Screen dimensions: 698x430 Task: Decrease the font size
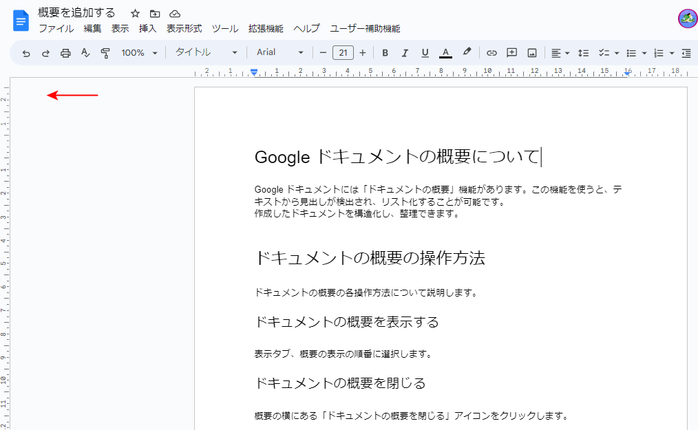tap(323, 53)
